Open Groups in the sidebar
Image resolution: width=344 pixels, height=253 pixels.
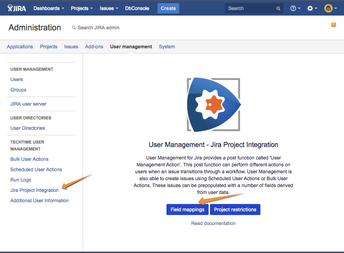point(18,90)
